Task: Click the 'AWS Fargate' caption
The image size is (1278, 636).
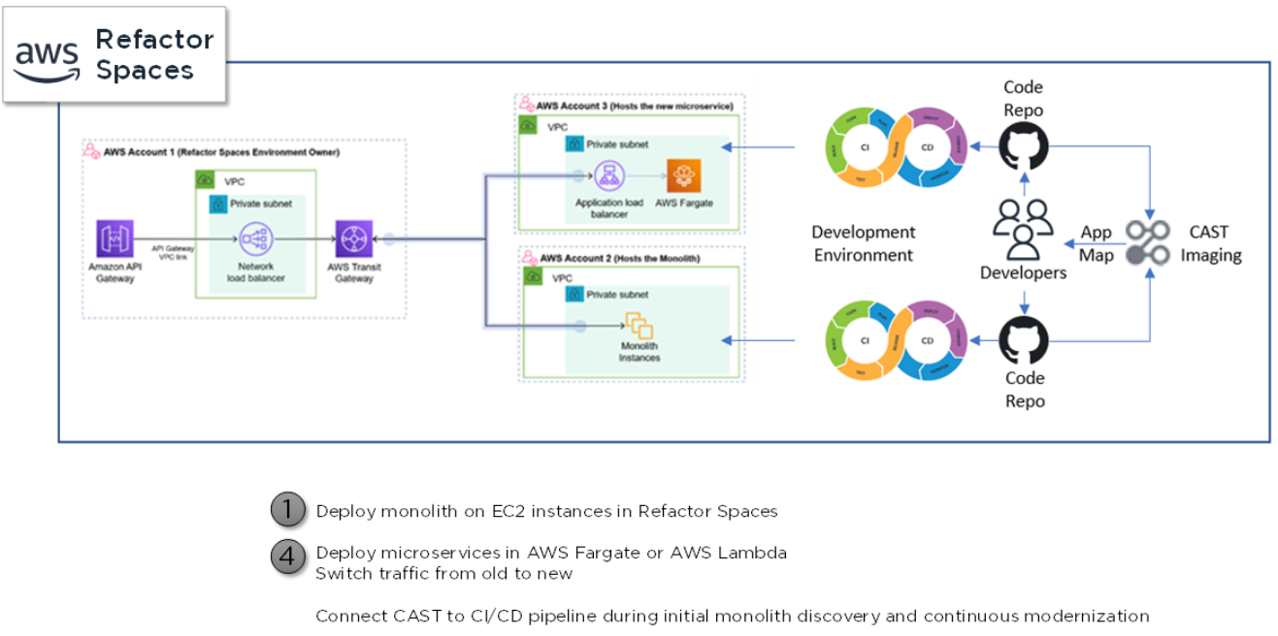Action: (684, 203)
